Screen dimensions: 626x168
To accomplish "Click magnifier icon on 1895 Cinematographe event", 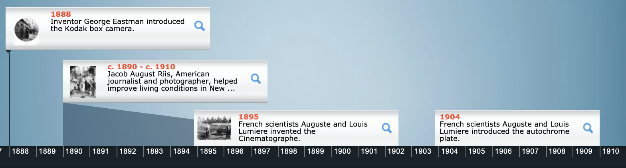I will click(x=386, y=128).
